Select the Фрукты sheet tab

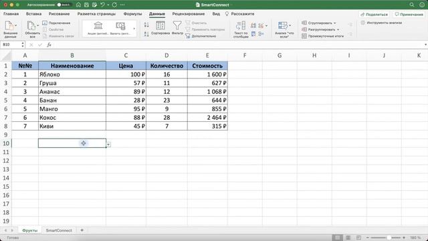(x=29, y=230)
